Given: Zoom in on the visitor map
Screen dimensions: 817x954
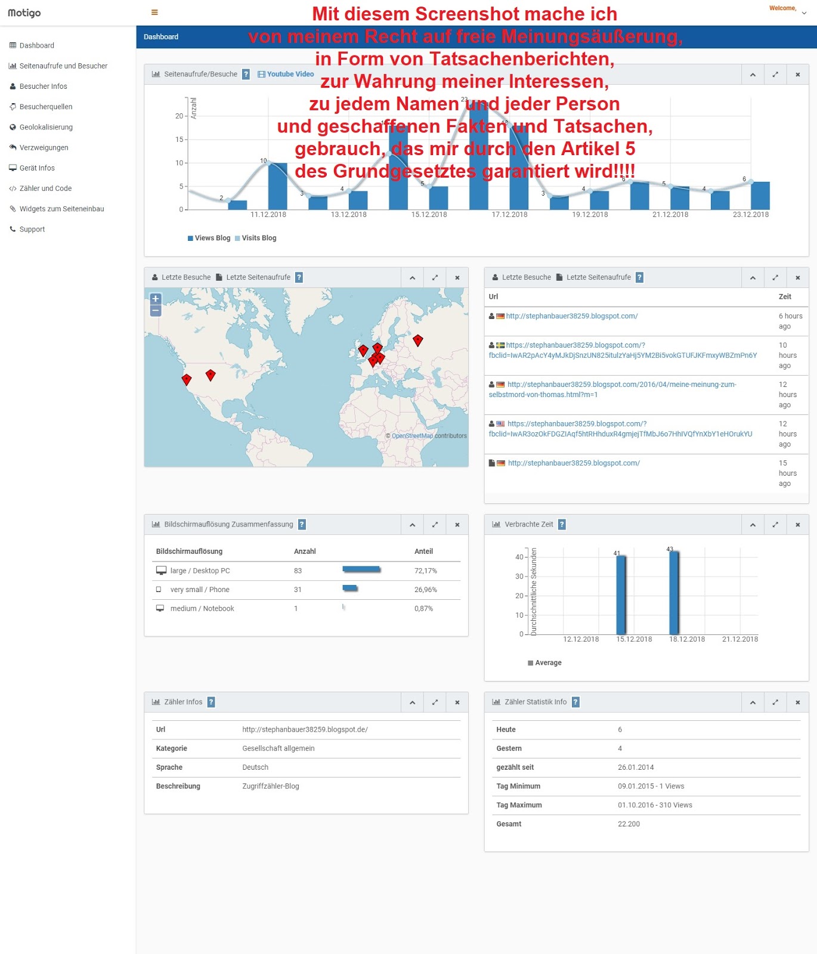Looking at the screenshot, I should (x=156, y=299).
